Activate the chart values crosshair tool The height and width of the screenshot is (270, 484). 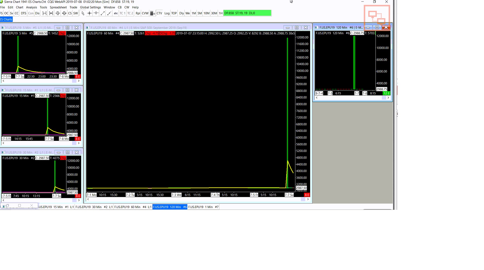89,13
